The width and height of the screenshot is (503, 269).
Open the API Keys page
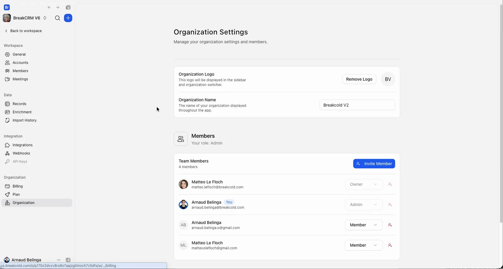(37, 162)
